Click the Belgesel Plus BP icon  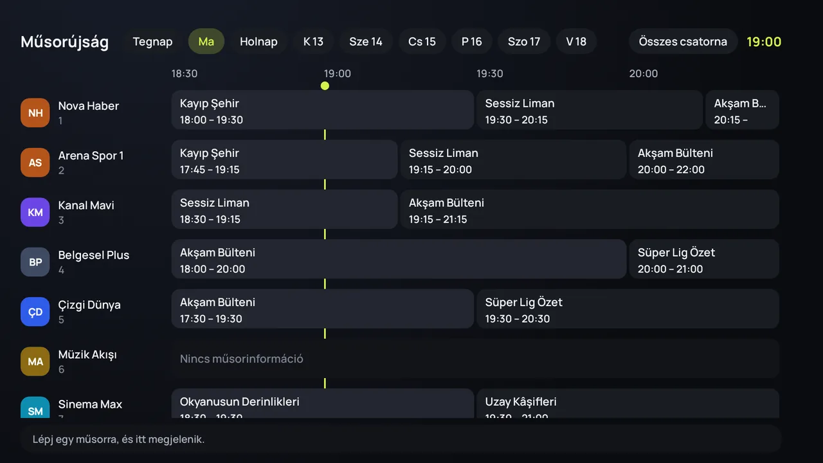35,262
